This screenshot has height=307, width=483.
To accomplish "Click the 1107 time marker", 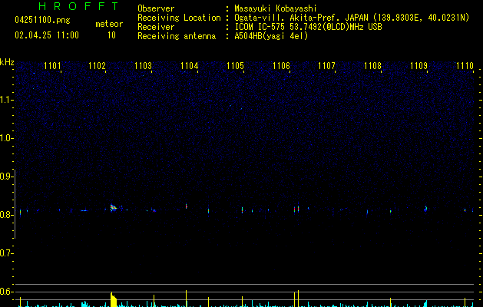I will pos(326,66).
